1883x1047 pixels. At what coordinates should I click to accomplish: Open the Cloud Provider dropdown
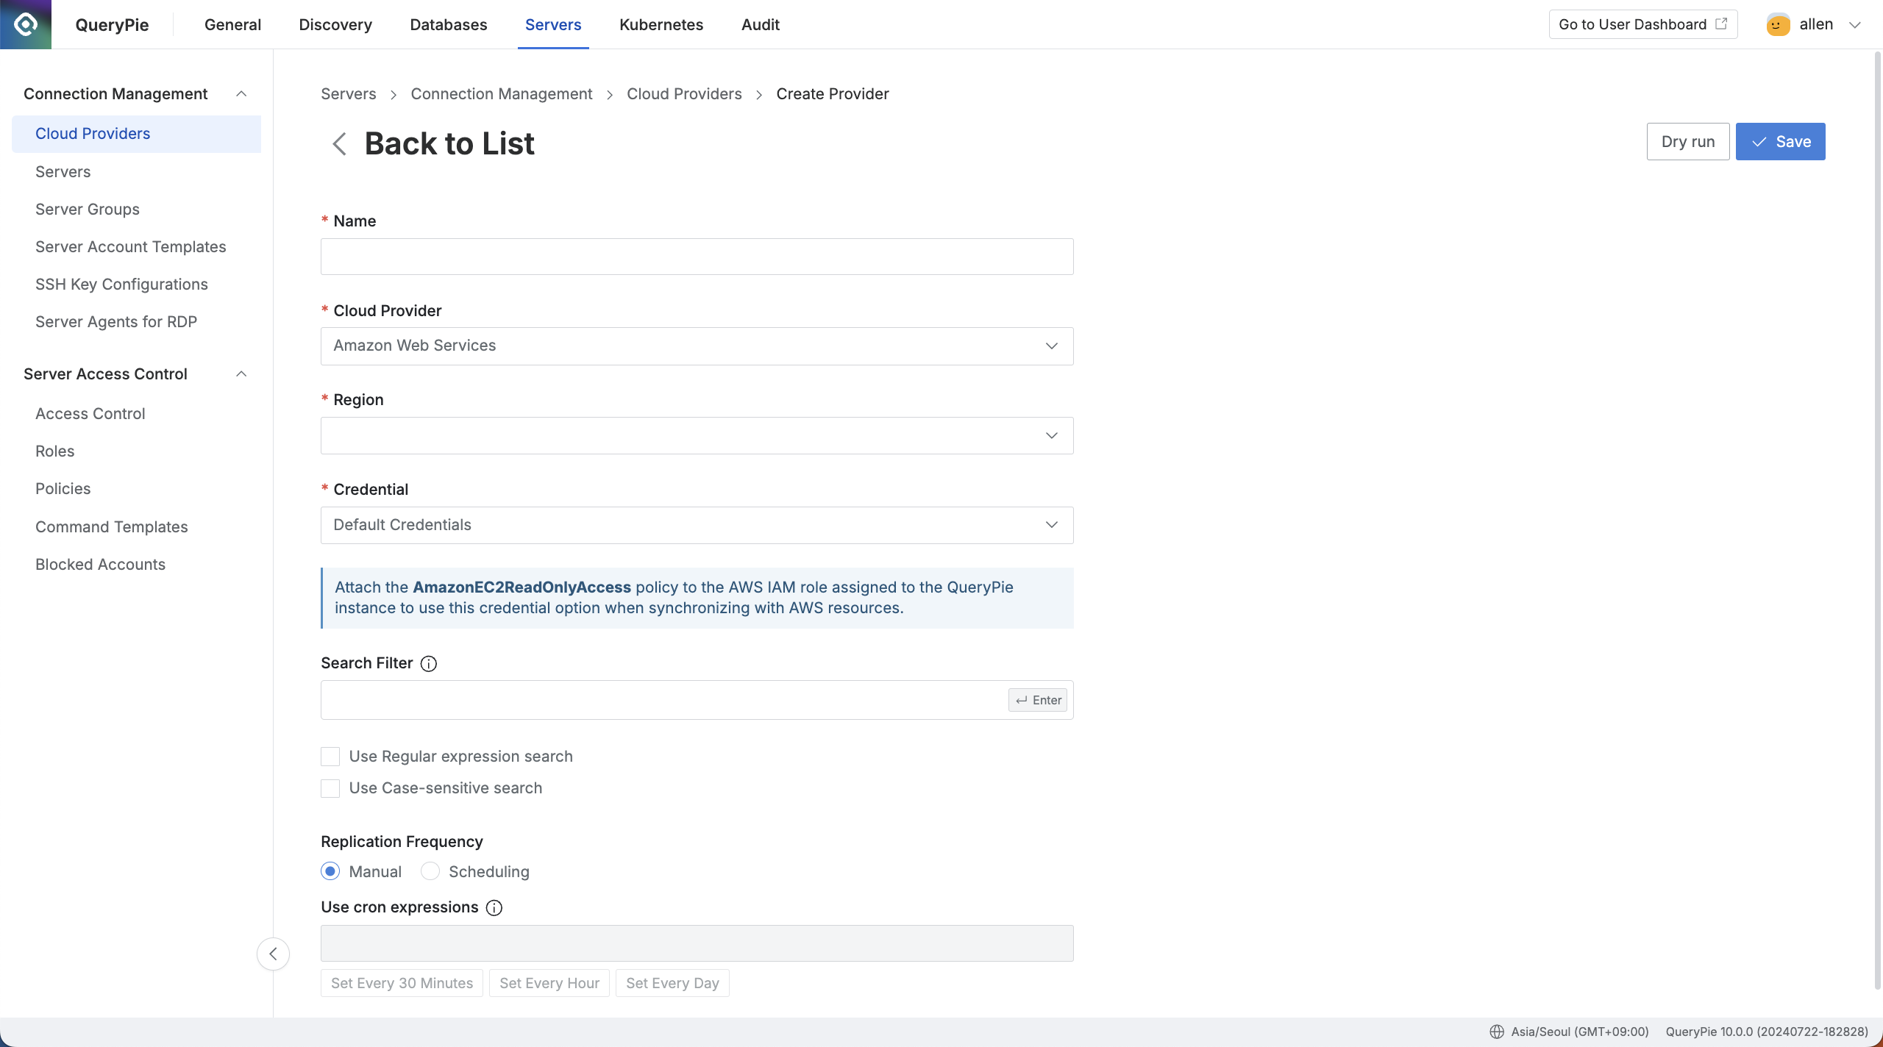coord(697,346)
